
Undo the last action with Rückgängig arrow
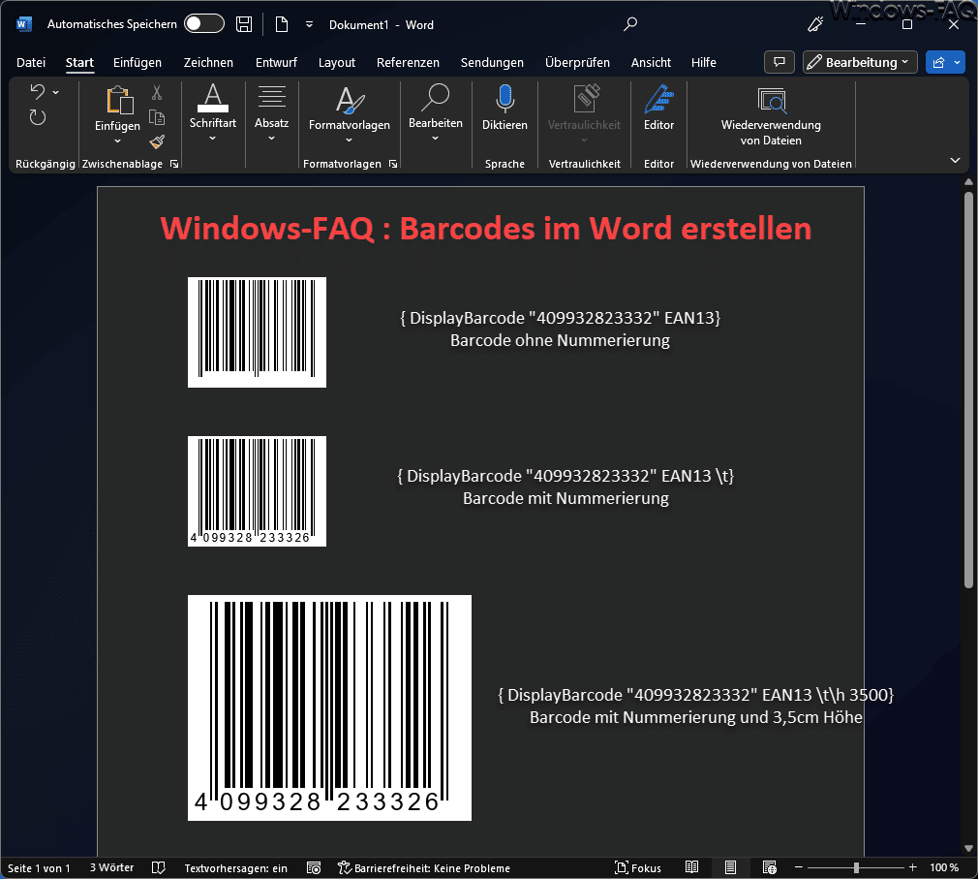pyautogui.click(x=38, y=92)
